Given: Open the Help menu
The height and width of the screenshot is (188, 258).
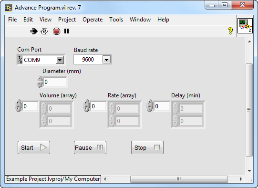Looking at the screenshot, I should click(163, 20).
